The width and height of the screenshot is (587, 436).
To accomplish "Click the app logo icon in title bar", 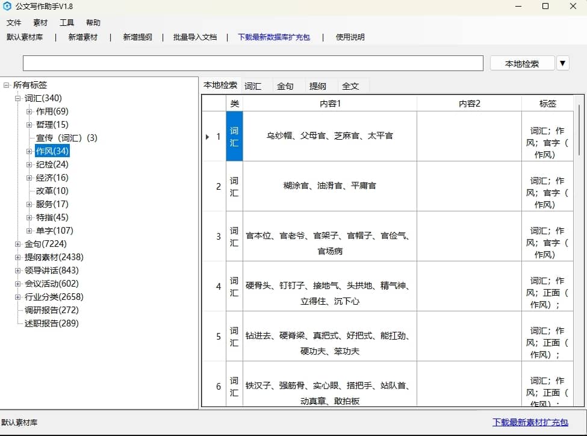I will point(7,7).
